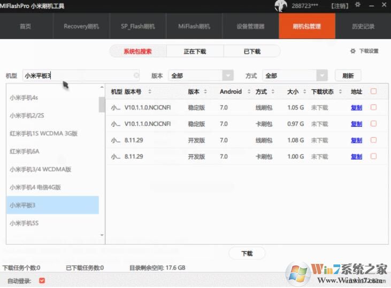Switch to 设备管理器 tab
Viewport: 391px width, 288px height.
tap(250, 26)
